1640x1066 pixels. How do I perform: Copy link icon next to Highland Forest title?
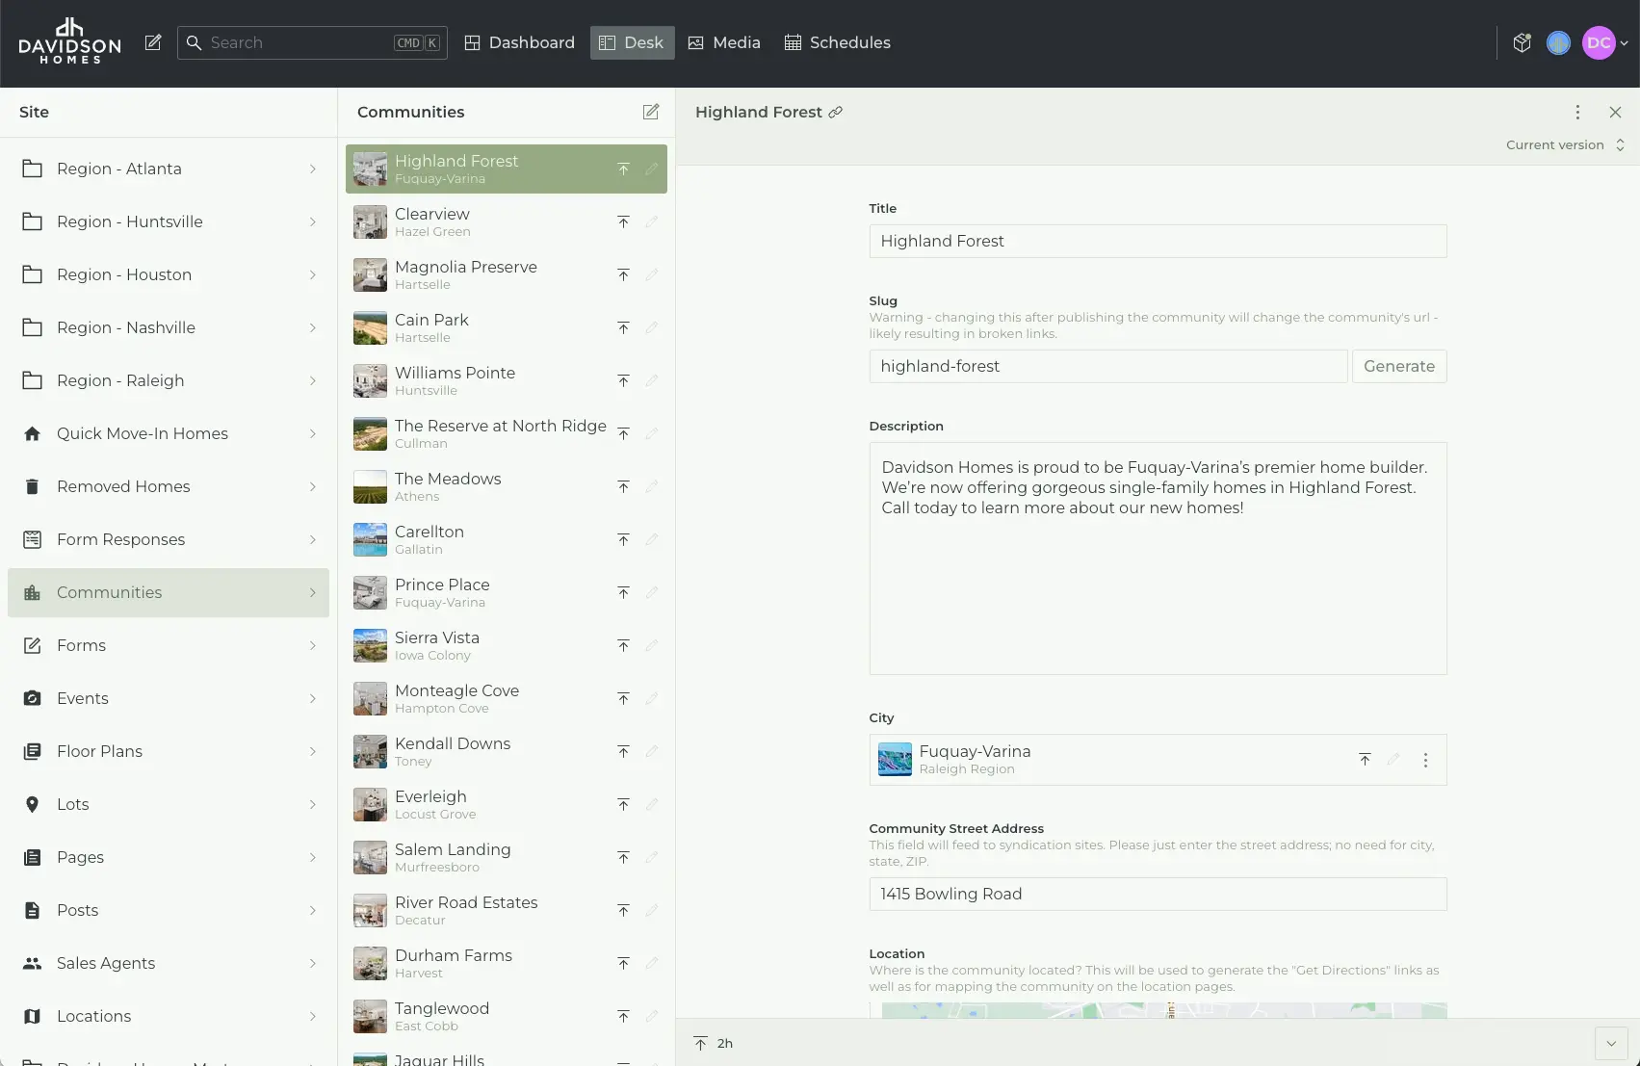pos(836,112)
